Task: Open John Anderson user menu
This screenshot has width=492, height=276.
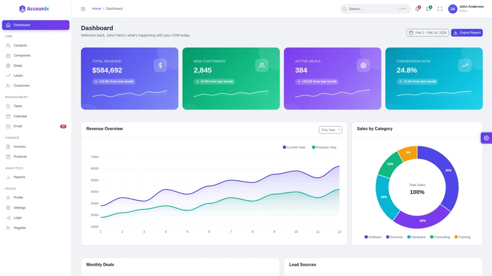Action: [466, 9]
